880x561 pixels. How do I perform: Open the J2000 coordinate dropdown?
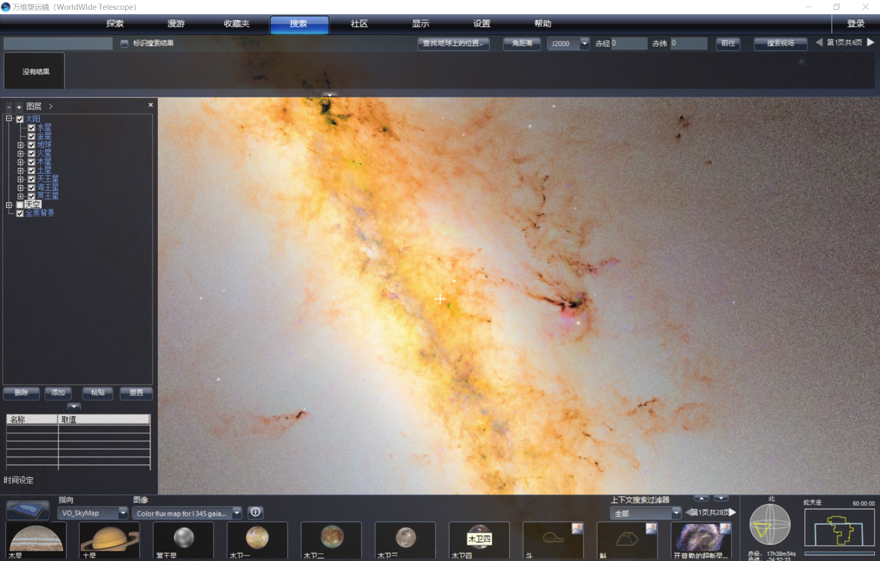pos(584,43)
